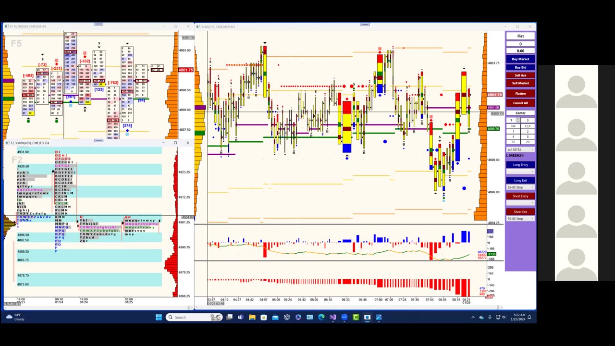Open the ES-BE Stop dropdown under Short Exit
Screen dimensions: 615x346
pos(520,219)
